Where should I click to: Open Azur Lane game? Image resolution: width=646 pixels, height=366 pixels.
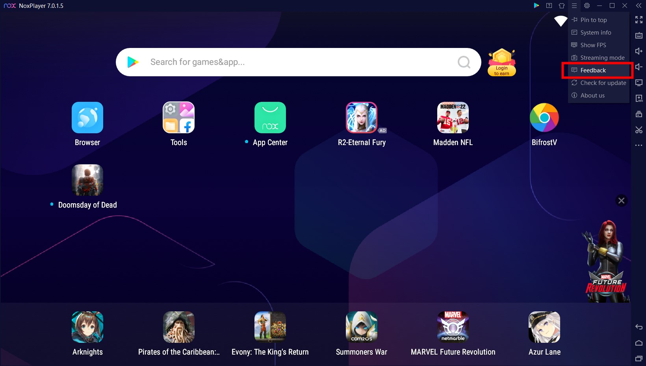(x=544, y=327)
